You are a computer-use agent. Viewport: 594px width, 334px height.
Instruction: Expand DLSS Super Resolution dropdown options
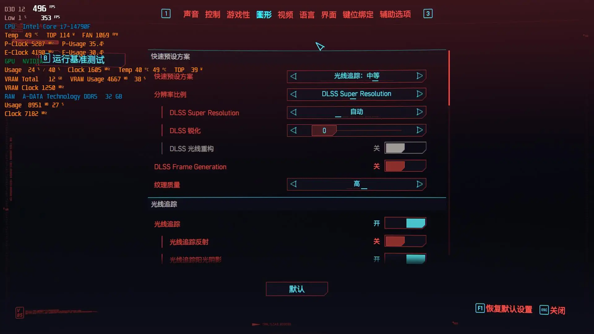coord(420,112)
